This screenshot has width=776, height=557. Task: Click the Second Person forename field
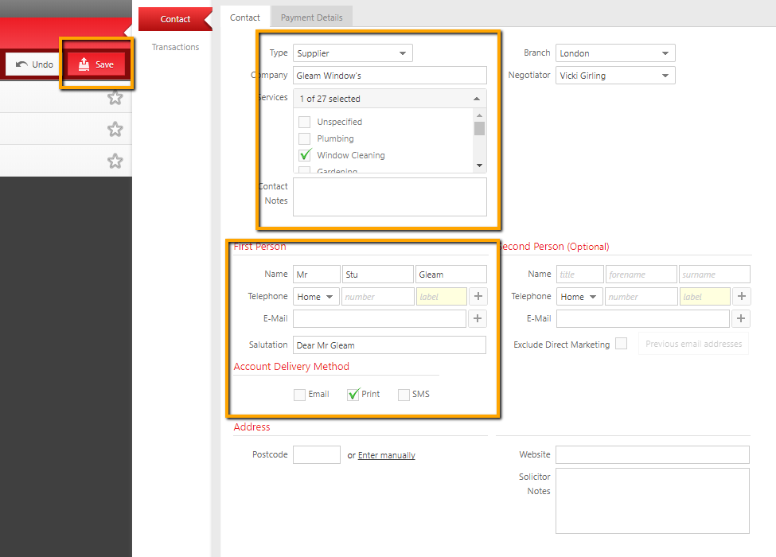point(641,274)
